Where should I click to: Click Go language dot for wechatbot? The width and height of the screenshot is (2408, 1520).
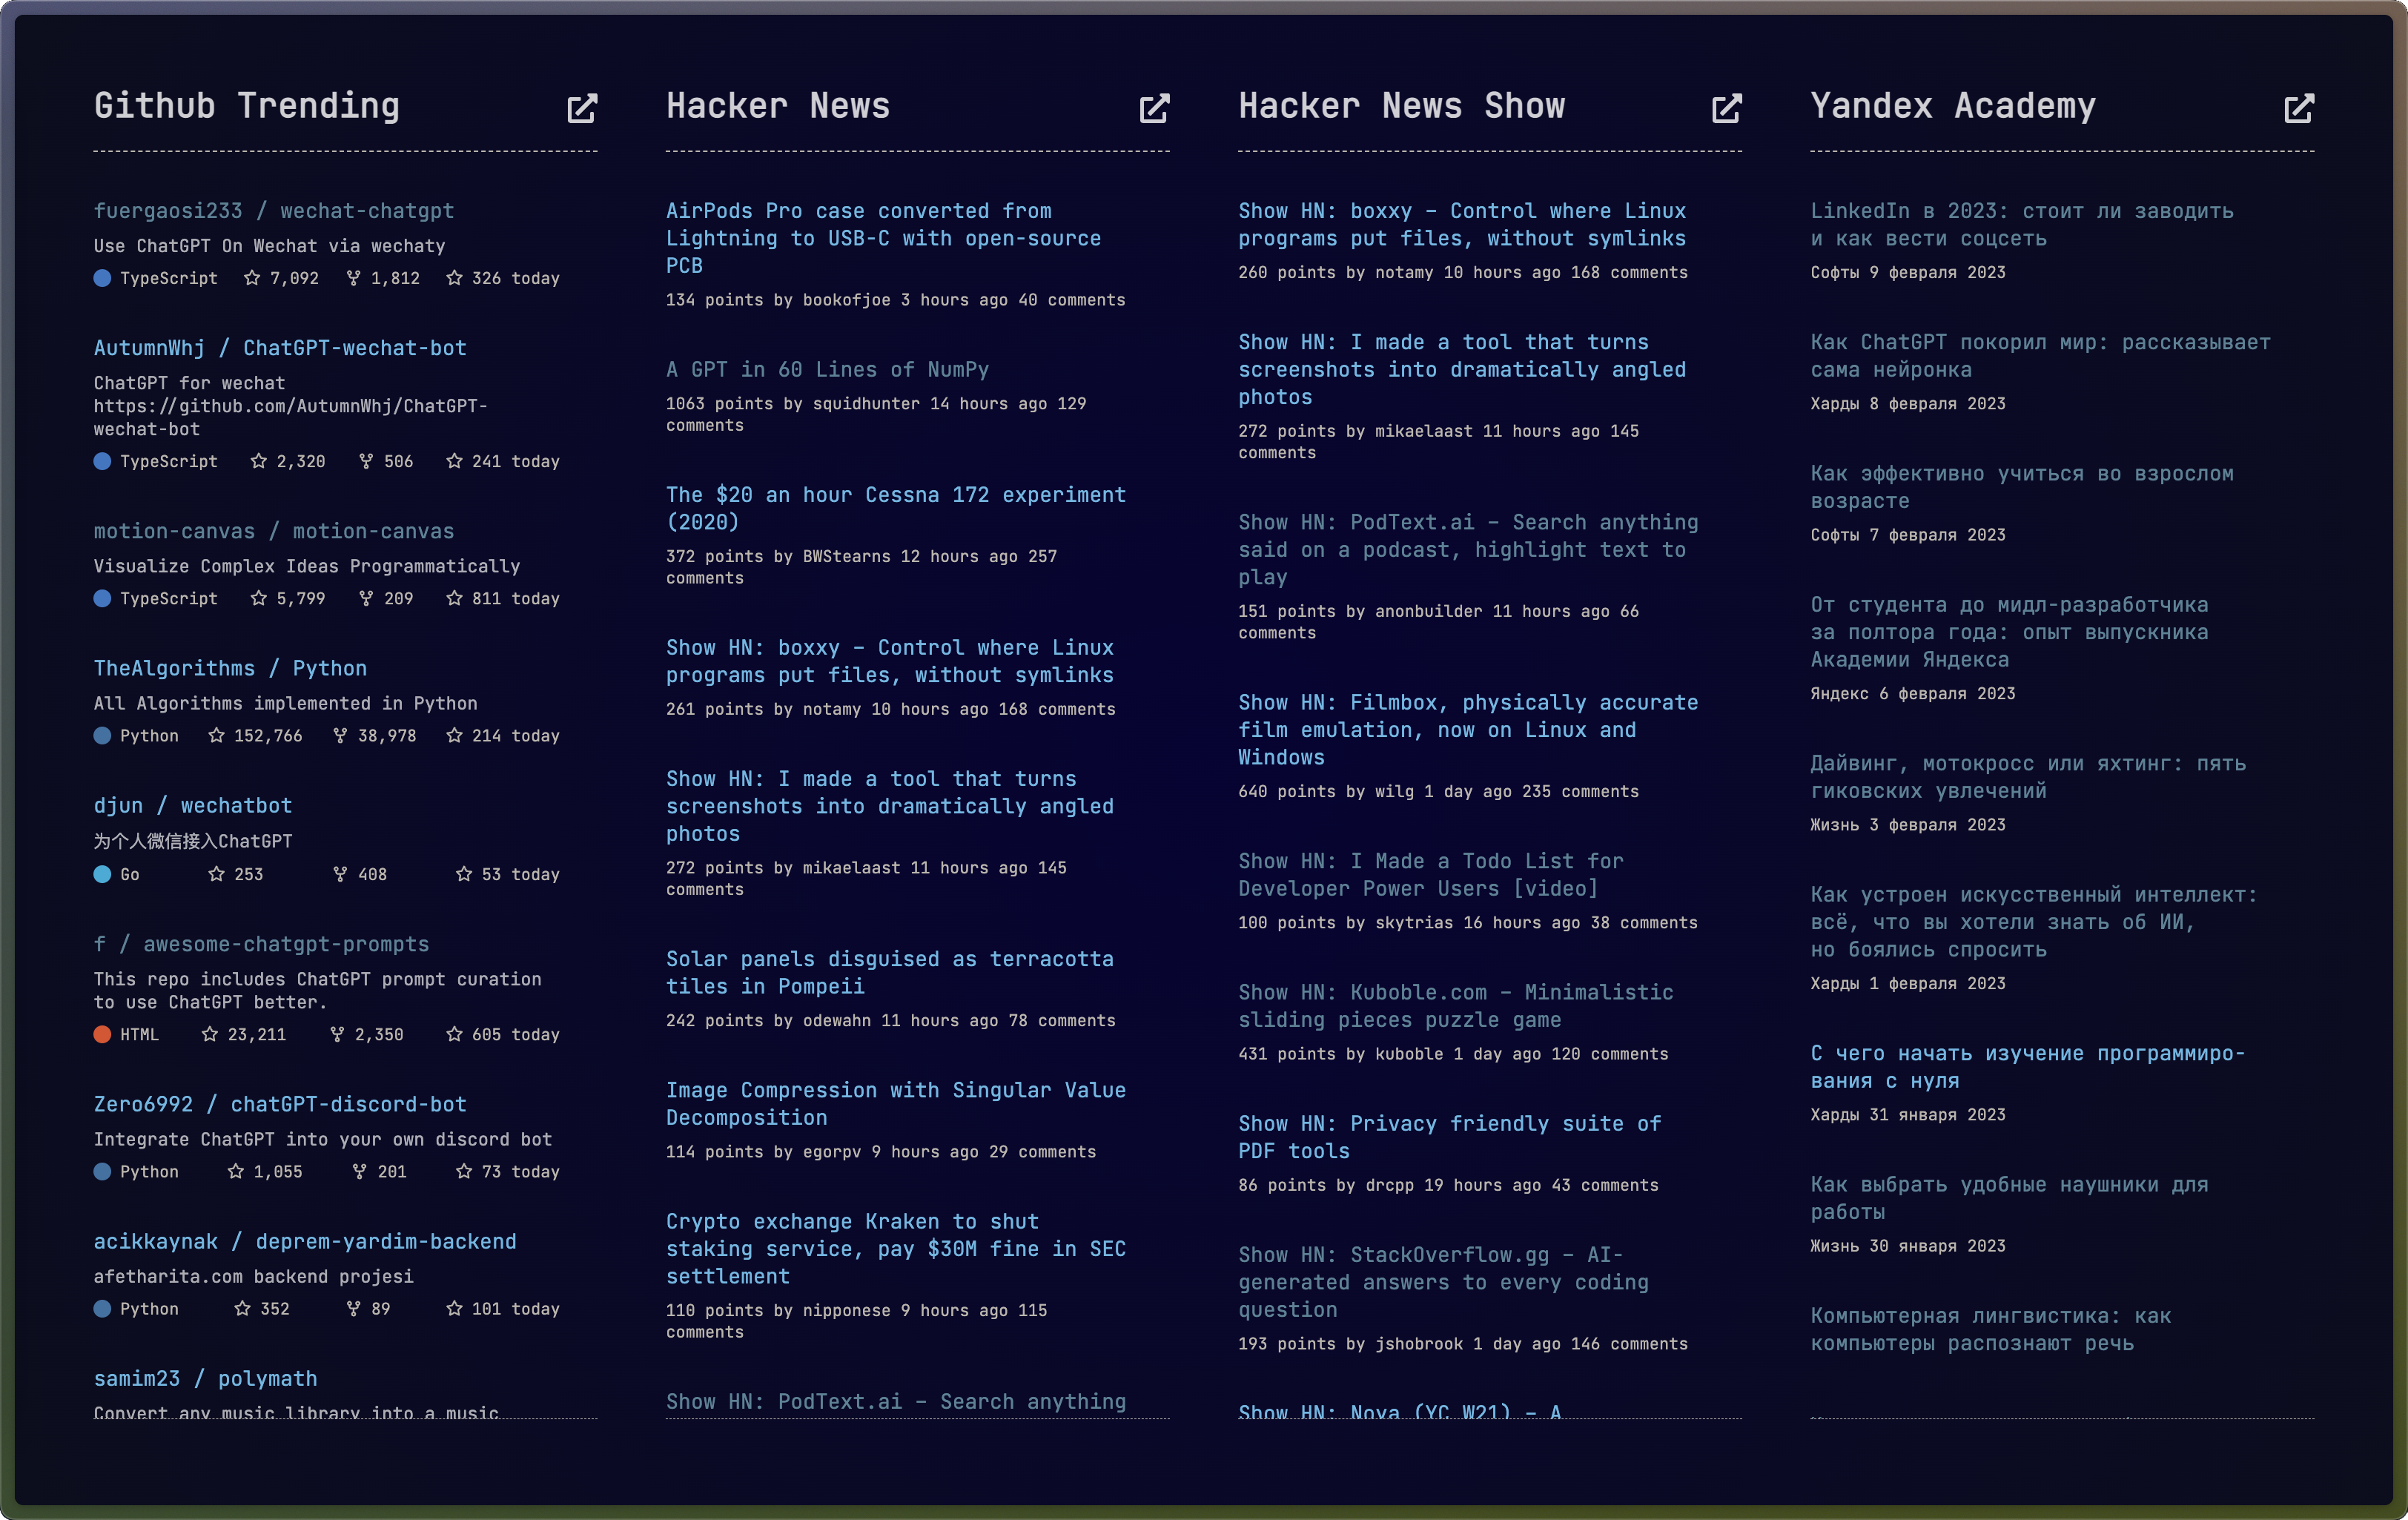coord(102,874)
